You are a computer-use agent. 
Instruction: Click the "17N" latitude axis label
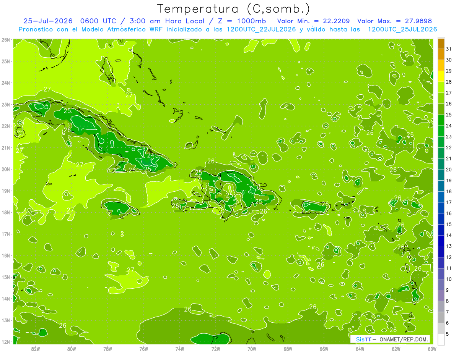[5, 234]
